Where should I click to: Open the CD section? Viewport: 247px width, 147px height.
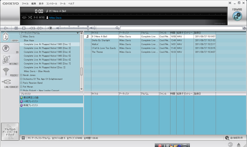pos(10,48)
